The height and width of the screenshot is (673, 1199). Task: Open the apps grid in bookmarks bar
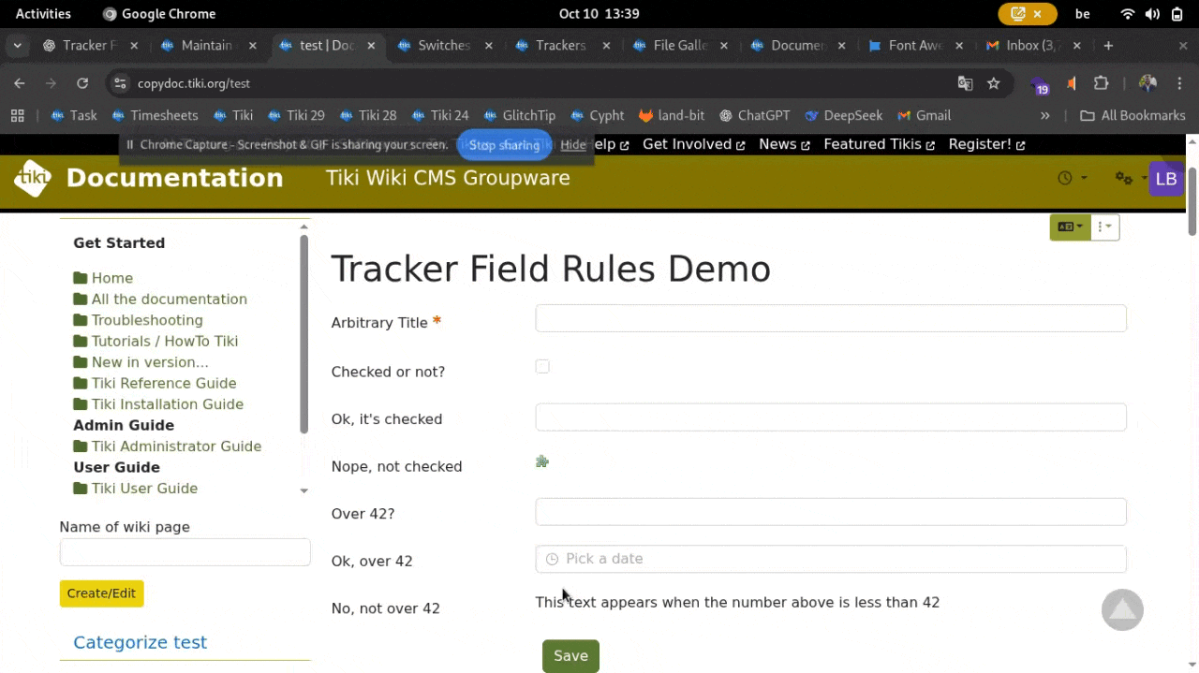[17, 115]
